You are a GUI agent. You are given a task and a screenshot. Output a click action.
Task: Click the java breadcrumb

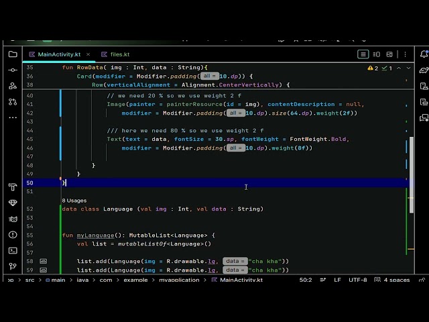point(82,280)
